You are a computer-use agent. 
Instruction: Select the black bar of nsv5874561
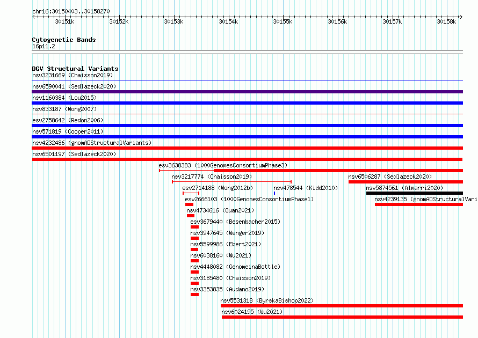[x=415, y=193]
